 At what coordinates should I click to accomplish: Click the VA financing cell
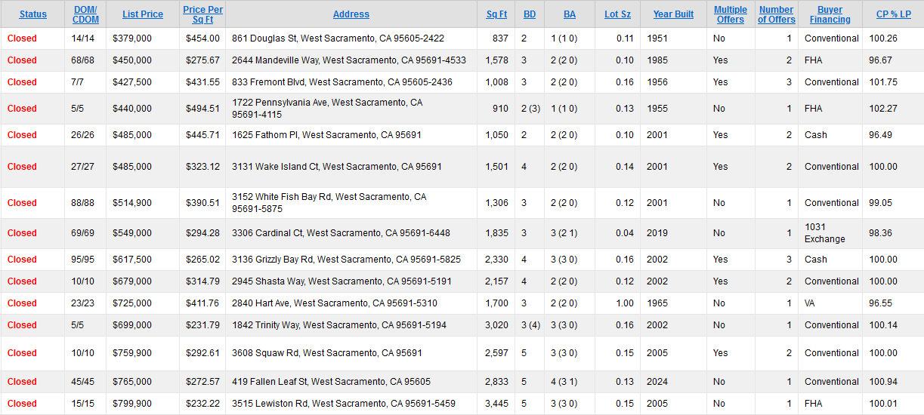(x=811, y=303)
